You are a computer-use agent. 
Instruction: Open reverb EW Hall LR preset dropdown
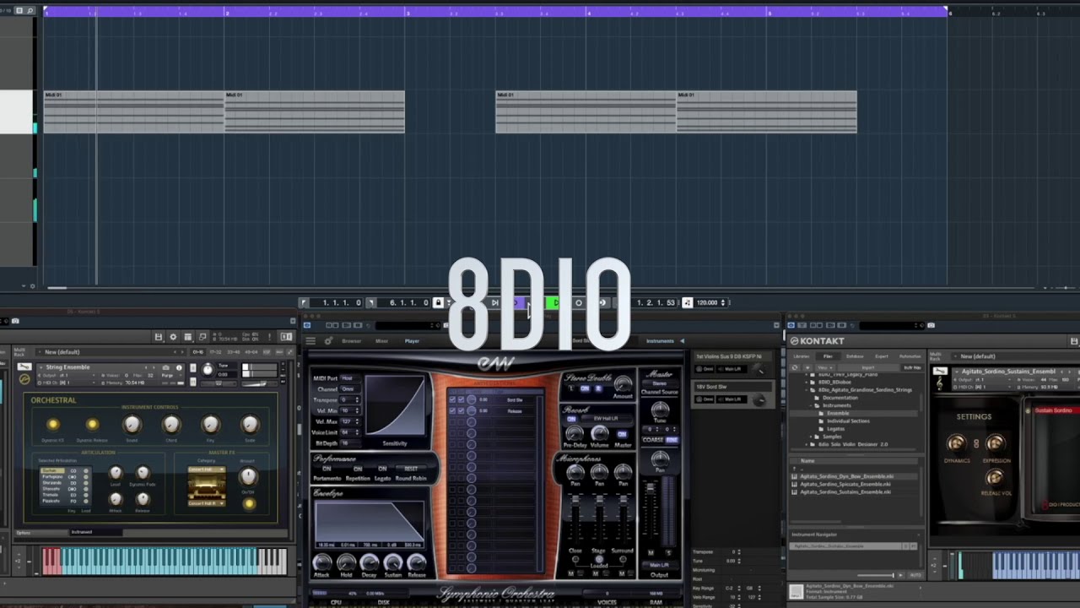pos(606,419)
